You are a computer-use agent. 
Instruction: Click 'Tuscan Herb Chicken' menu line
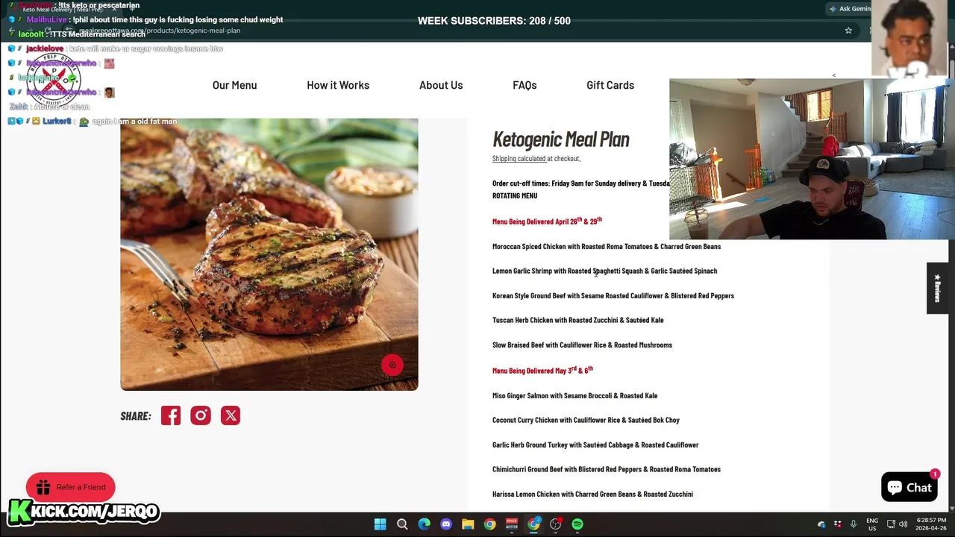point(577,320)
